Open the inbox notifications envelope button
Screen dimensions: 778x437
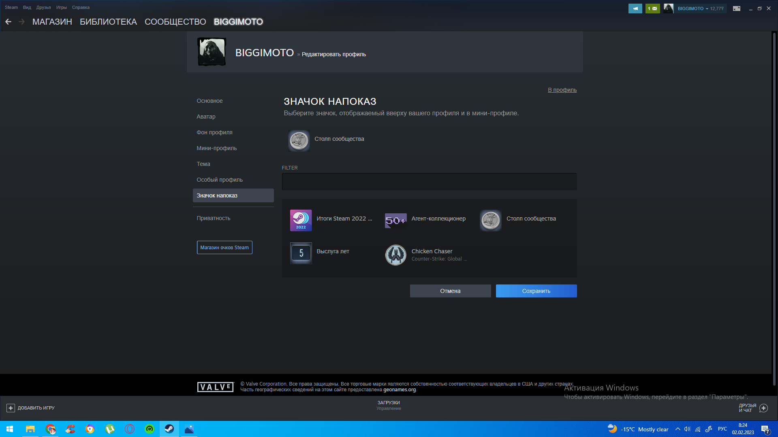pos(652,8)
